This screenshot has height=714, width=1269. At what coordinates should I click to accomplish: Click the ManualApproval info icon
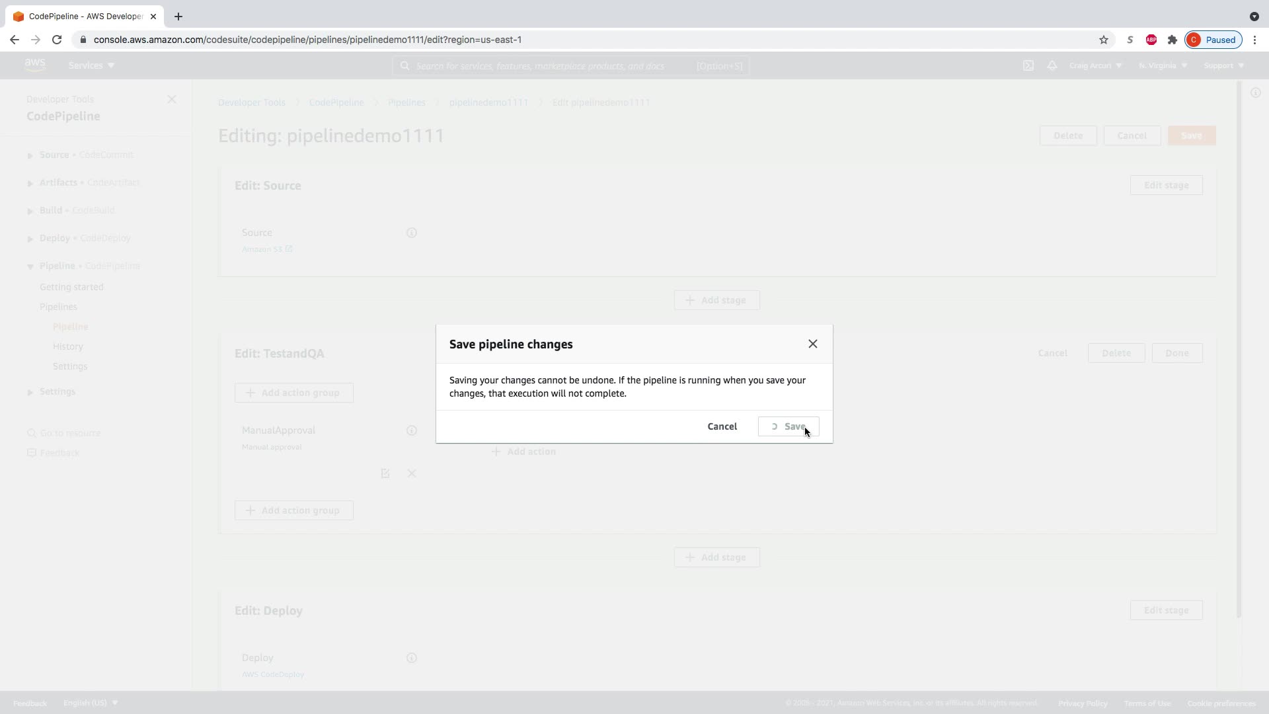(411, 430)
